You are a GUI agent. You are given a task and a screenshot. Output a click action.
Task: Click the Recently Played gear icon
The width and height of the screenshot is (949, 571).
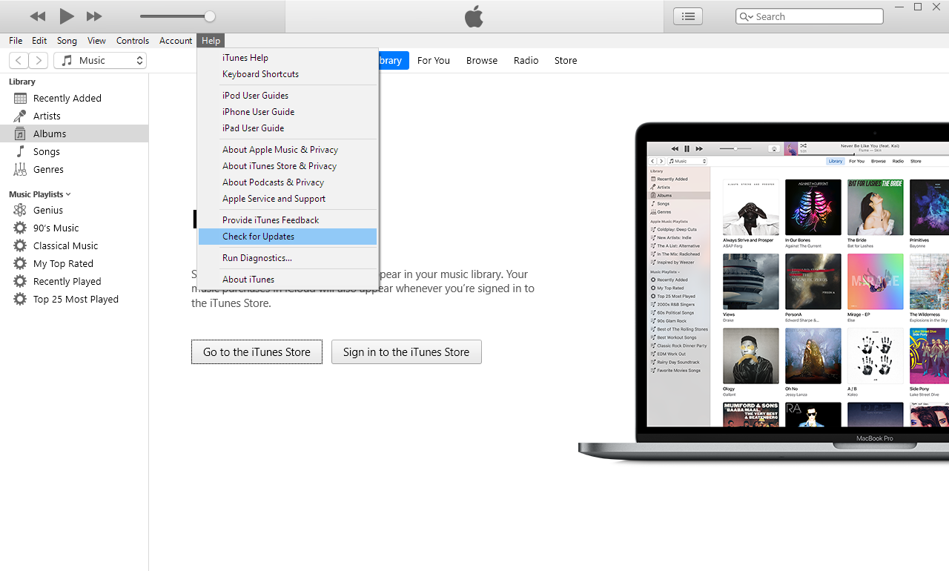[x=20, y=281]
